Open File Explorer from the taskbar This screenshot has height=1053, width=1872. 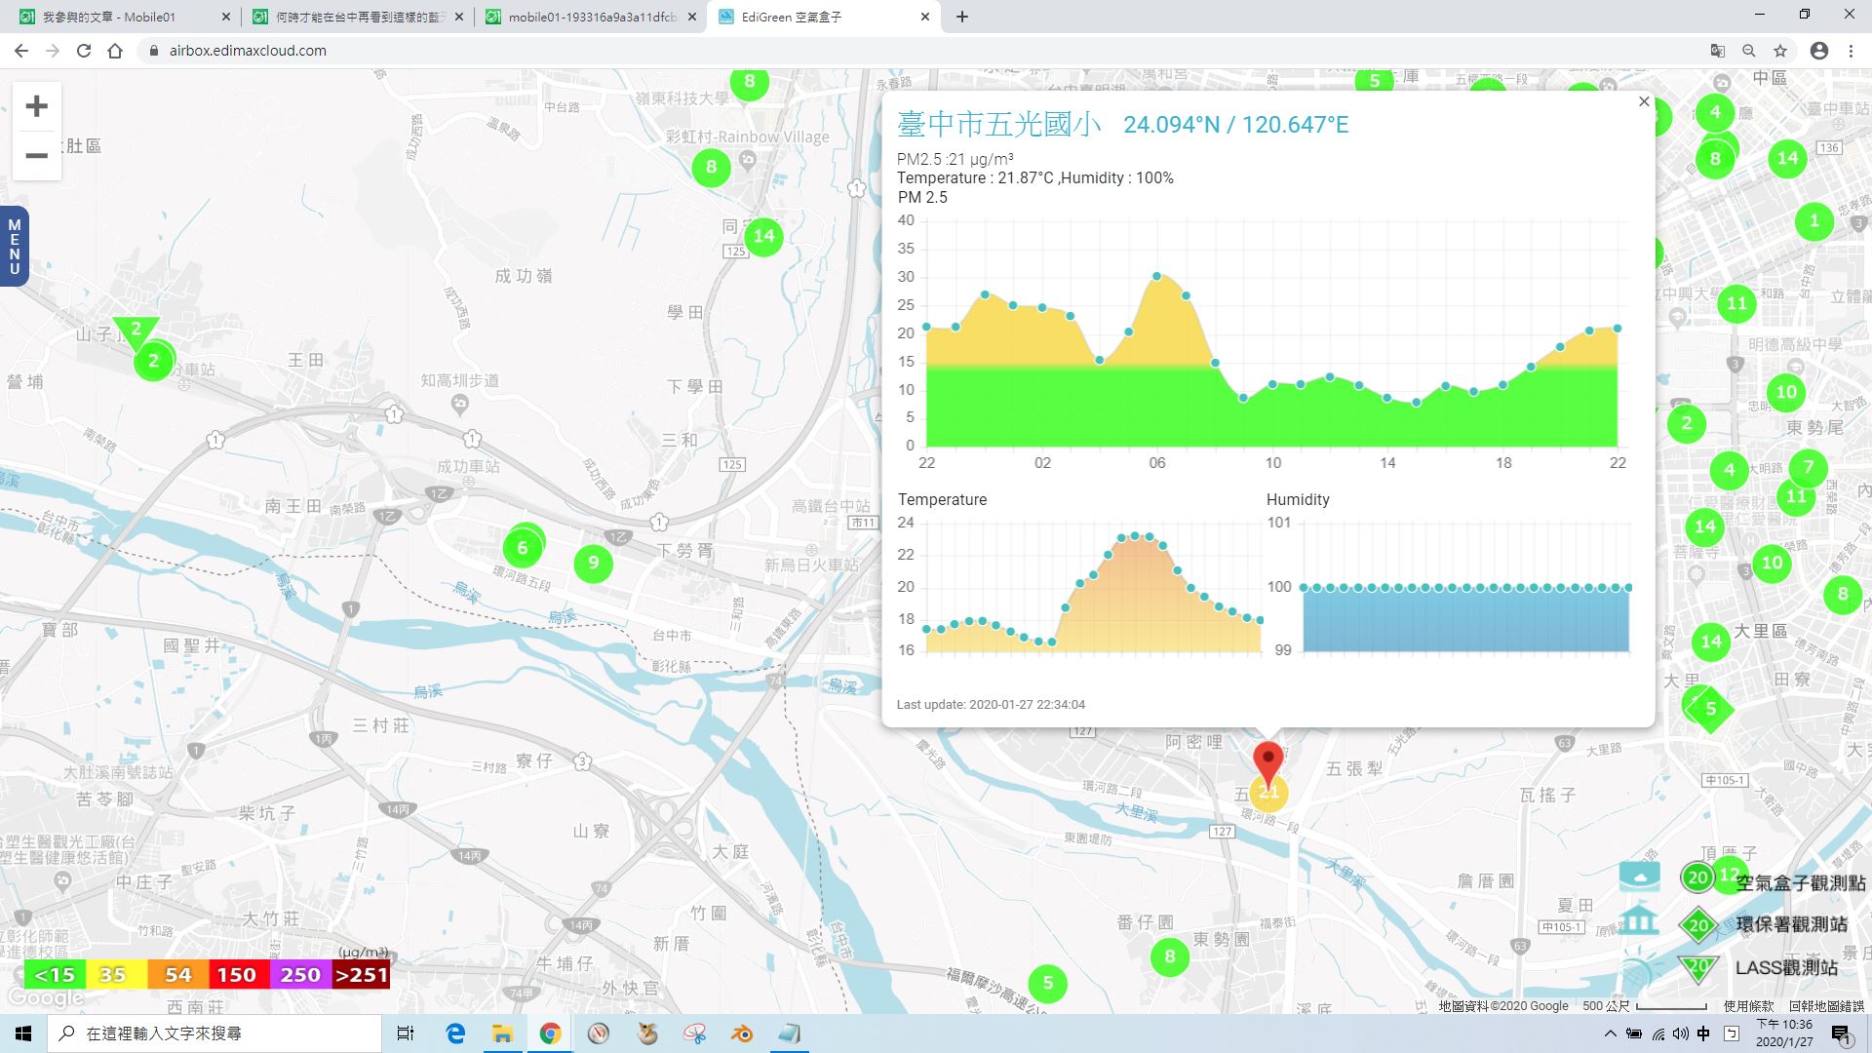coord(502,1033)
